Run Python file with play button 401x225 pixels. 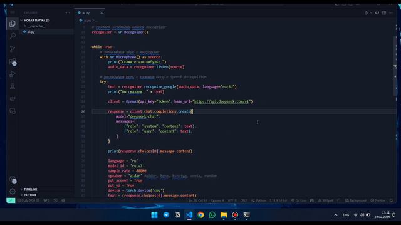(367, 12)
